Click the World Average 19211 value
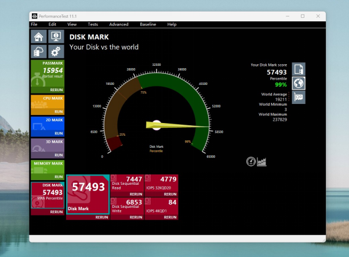The height and width of the screenshot is (257, 349). pos(281,99)
